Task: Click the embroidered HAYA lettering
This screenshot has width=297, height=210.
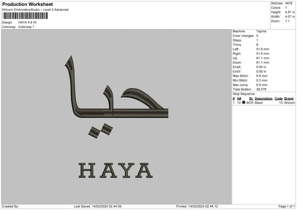Action: click(x=115, y=170)
